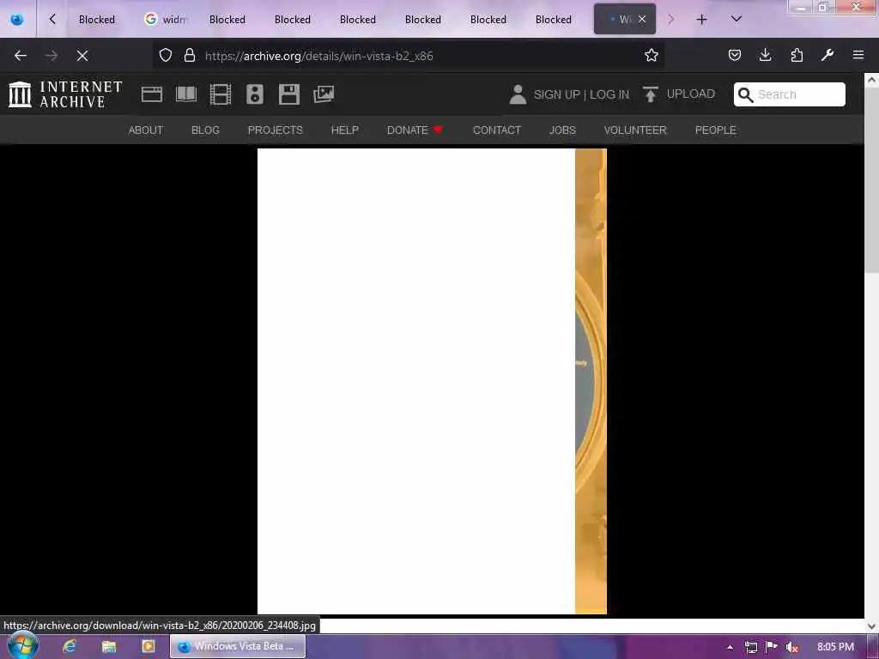Launch Internet Explorer from taskbar
This screenshot has width=879, height=659.
click(70, 646)
